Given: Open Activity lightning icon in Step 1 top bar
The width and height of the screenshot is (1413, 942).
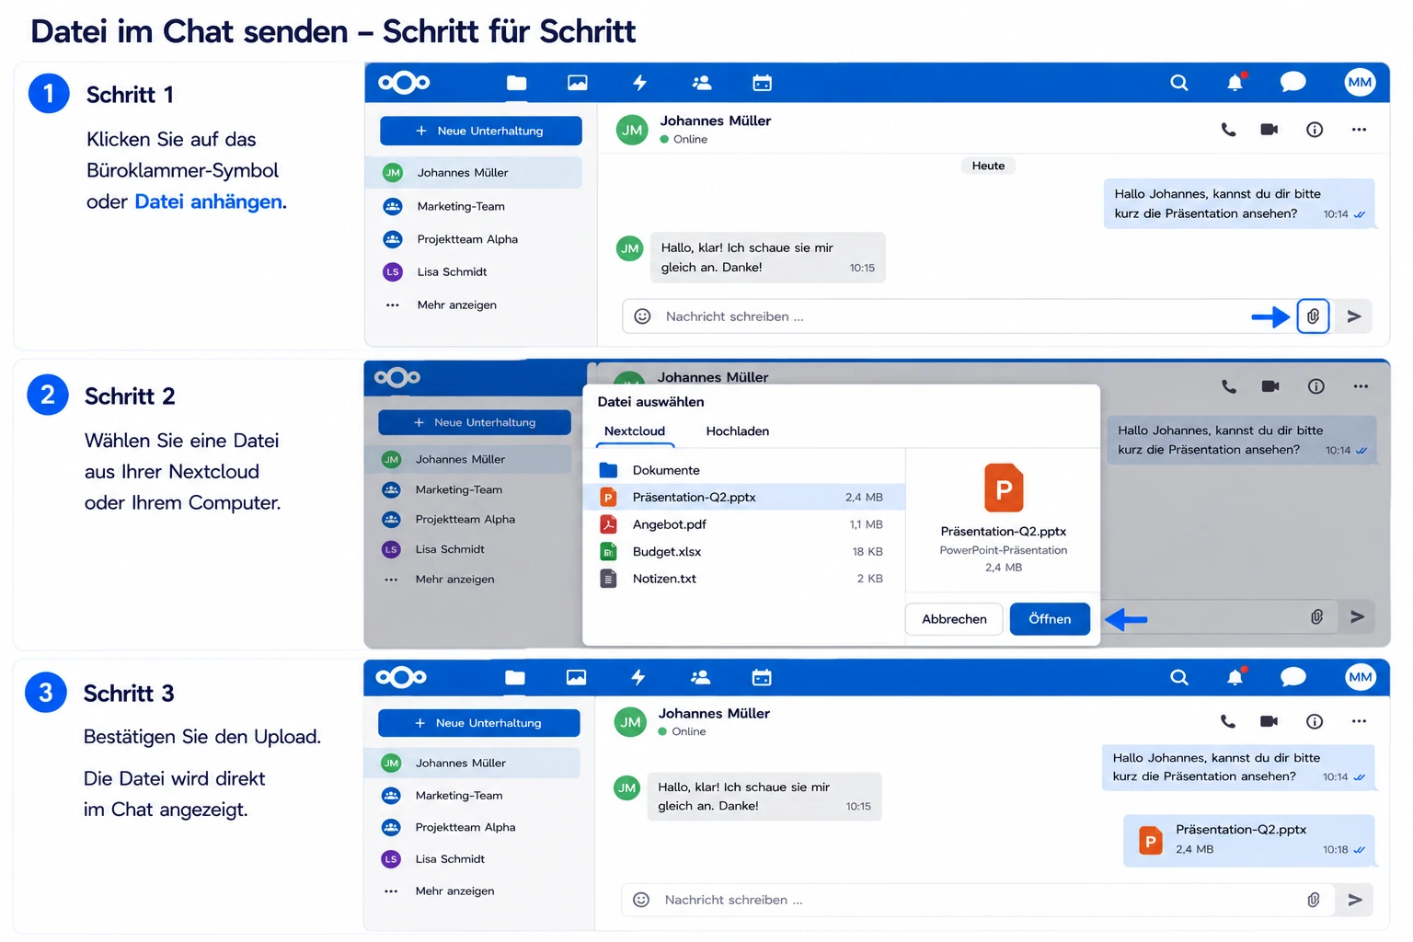Looking at the screenshot, I should point(639,83).
